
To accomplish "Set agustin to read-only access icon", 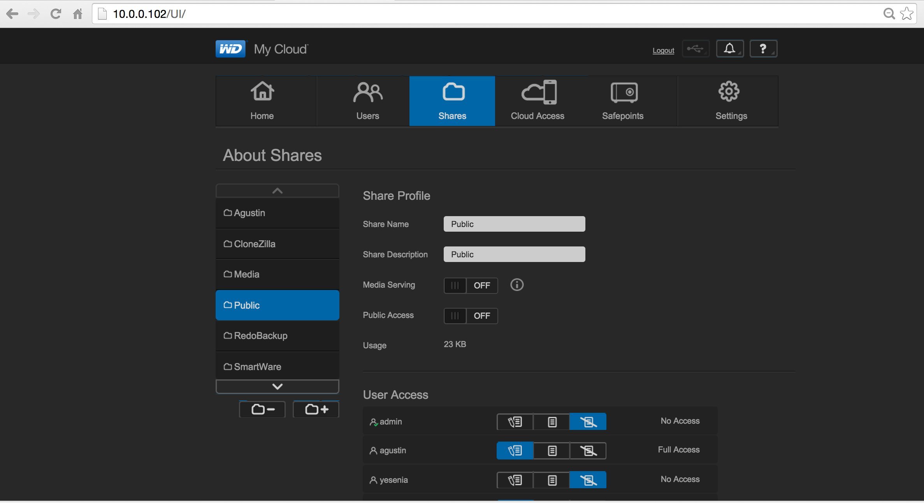I will click(x=552, y=451).
